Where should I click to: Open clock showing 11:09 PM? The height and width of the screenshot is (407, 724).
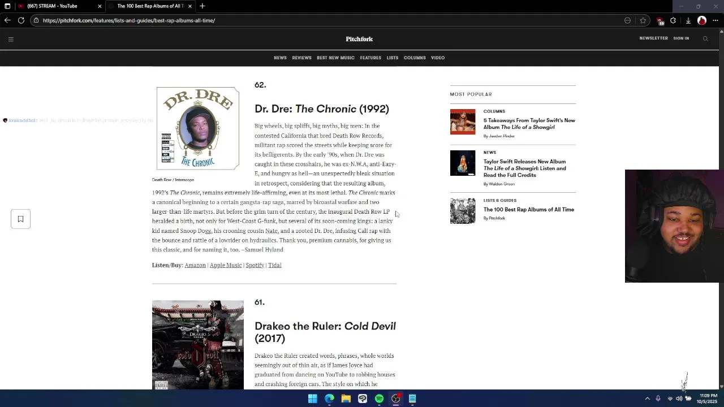tap(708, 399)
